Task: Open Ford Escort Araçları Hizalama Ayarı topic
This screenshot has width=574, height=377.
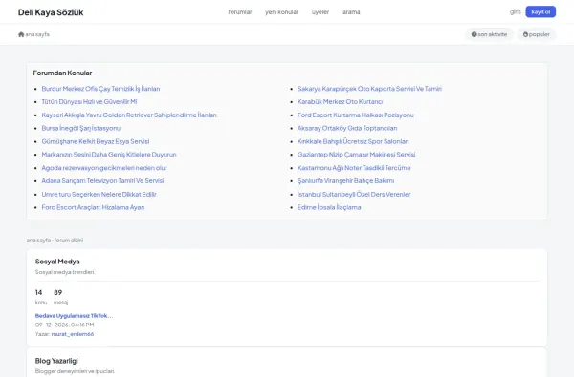Action: pos(93,207)
